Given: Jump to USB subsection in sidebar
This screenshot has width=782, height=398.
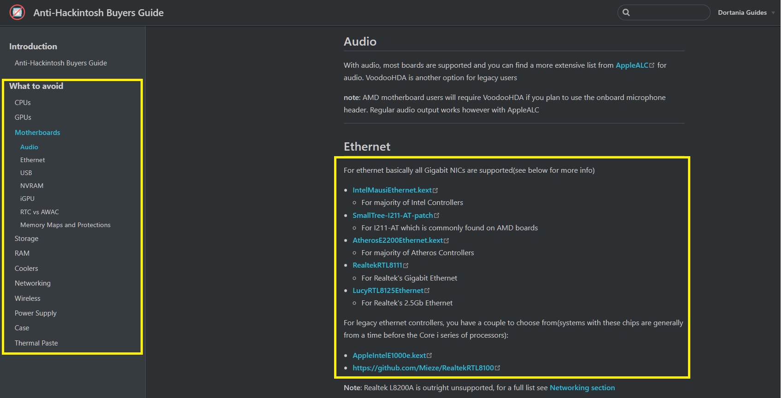Looking at the screenshot, I should (26, 173).
